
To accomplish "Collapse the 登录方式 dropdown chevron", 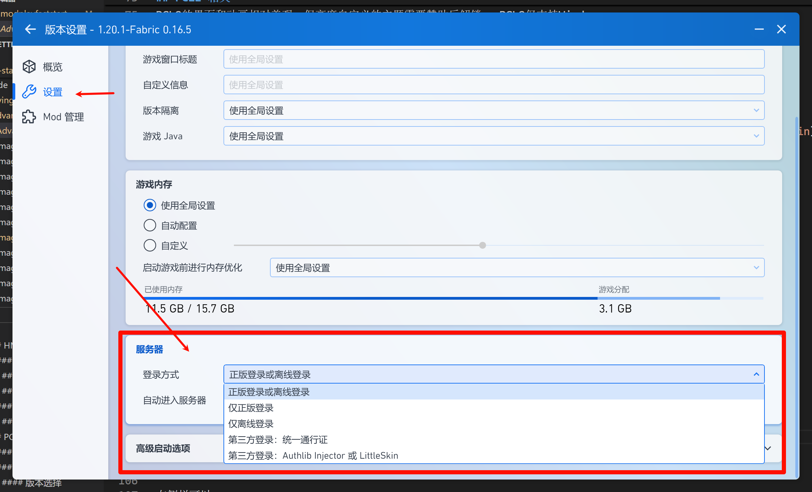I will [x=756, y=374].
